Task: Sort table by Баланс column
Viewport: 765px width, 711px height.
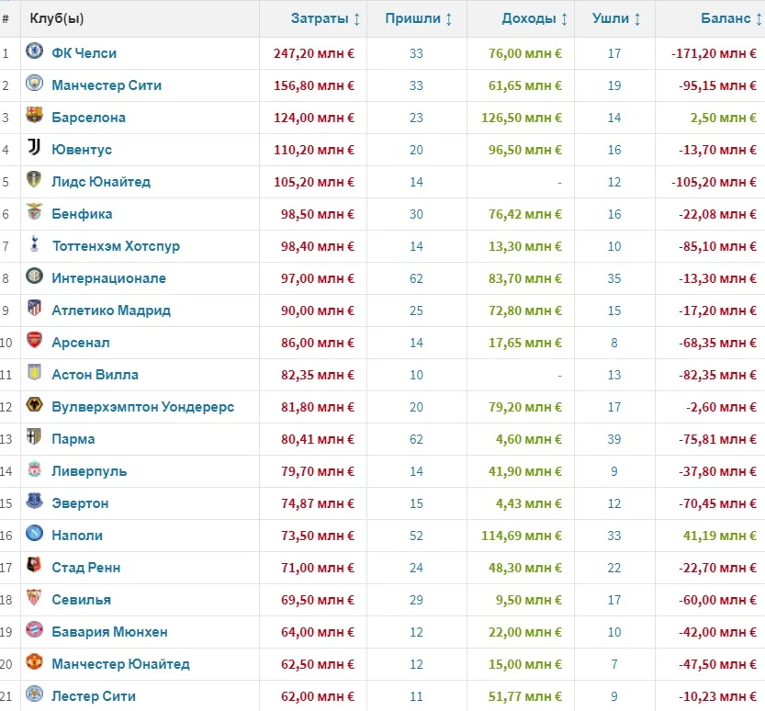Action: (x=731, y=18)
